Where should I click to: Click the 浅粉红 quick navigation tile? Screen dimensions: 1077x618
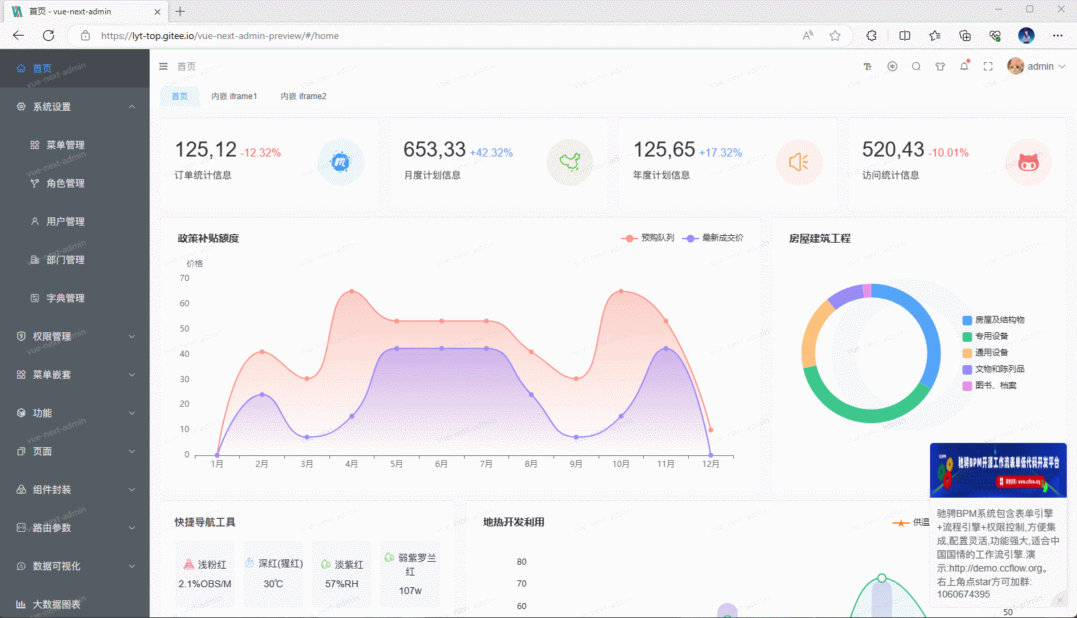205,574
